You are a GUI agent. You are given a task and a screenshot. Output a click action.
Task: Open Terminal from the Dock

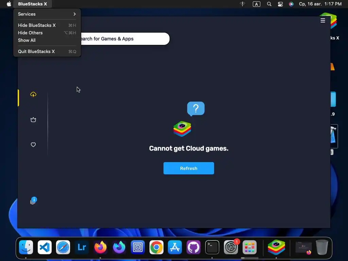pos(212,247)
